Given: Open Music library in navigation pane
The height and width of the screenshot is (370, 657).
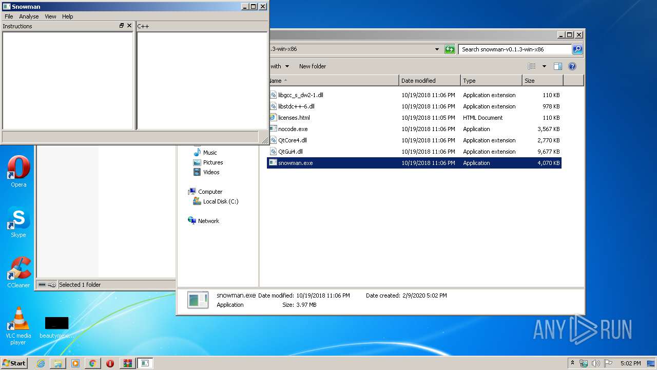Looking at the screenshot, I should [209, 153].
